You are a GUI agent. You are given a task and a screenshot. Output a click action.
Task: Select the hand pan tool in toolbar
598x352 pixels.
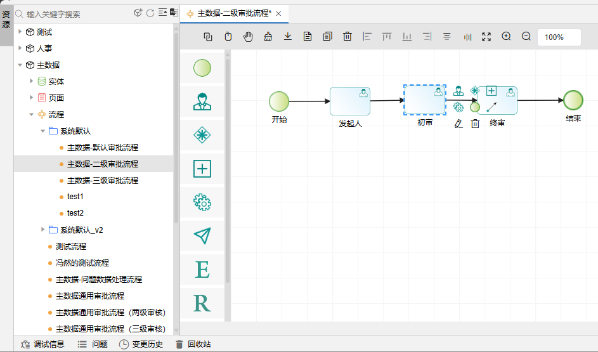248,37
